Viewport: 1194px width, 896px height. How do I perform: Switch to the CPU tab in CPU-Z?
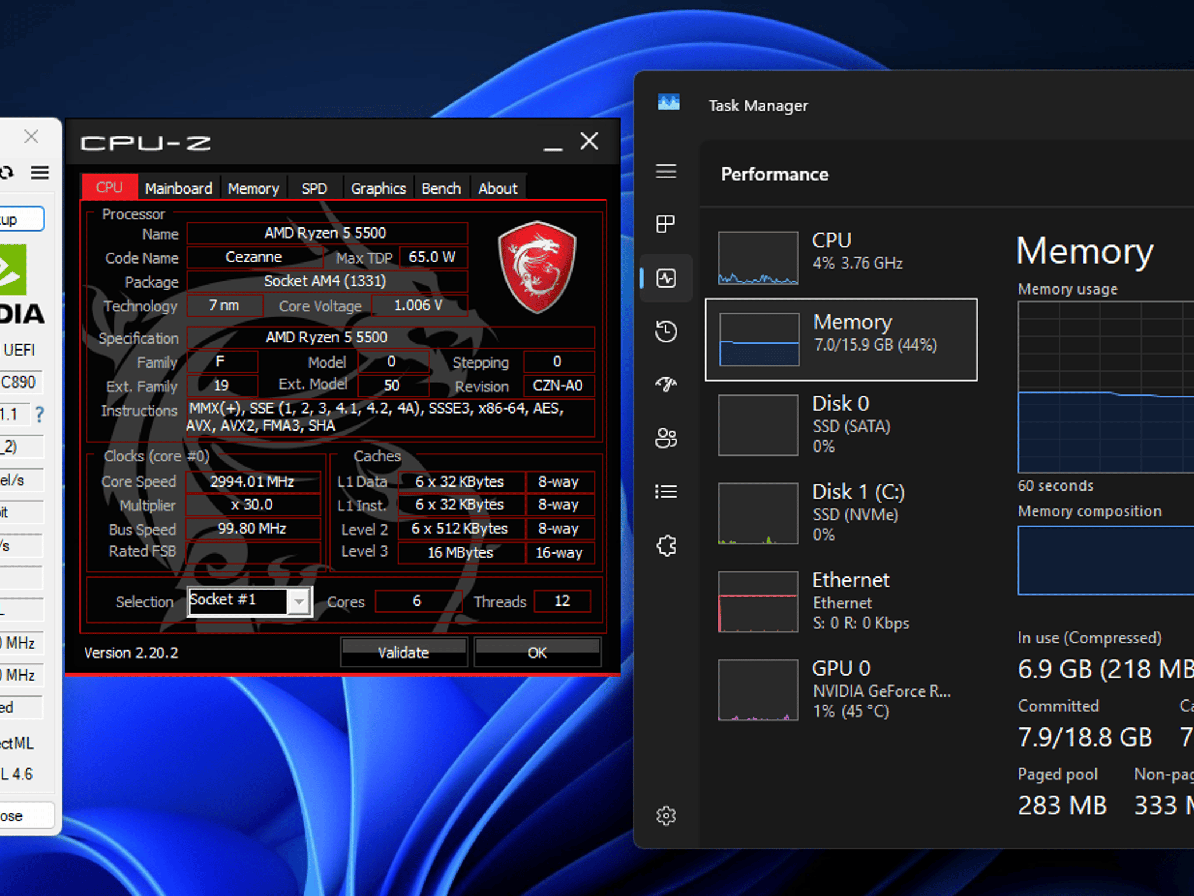point(110,188)
